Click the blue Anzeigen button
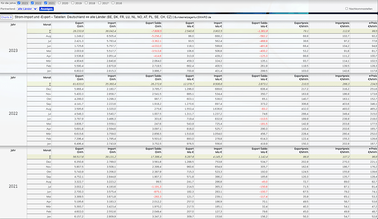The image size is (378, 219). (47, 9)
